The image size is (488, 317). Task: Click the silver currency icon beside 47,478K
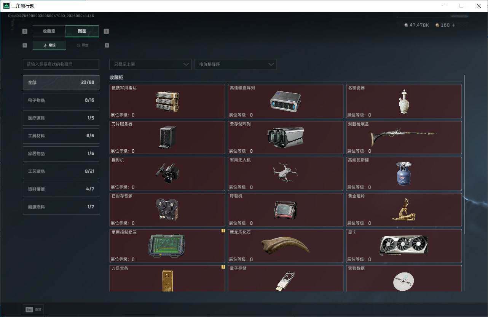406,25
